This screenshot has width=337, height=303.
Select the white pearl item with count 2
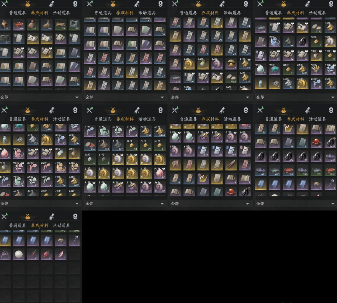[19, 254]
